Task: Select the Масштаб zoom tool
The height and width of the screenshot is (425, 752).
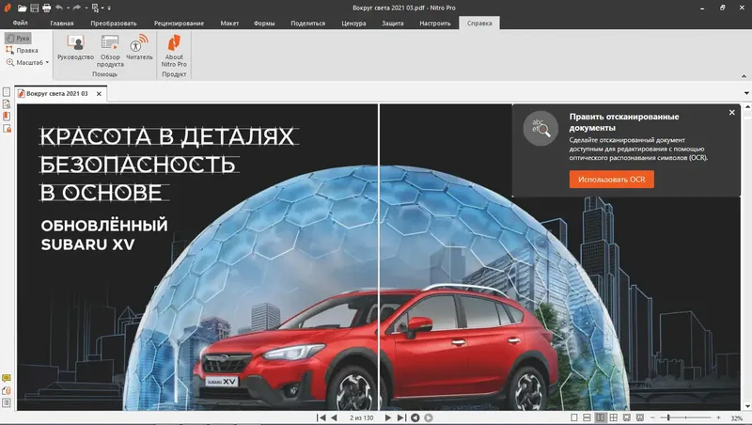Action: pyautogui.click(x=24, y=62)
